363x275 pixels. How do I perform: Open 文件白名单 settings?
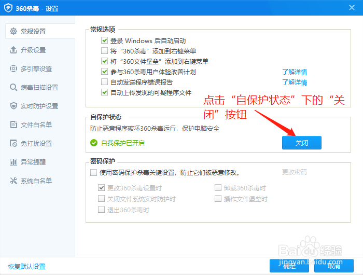37,125
